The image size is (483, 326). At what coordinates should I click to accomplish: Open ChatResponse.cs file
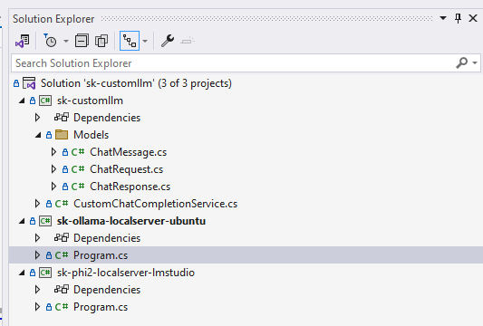pos(130,187)
